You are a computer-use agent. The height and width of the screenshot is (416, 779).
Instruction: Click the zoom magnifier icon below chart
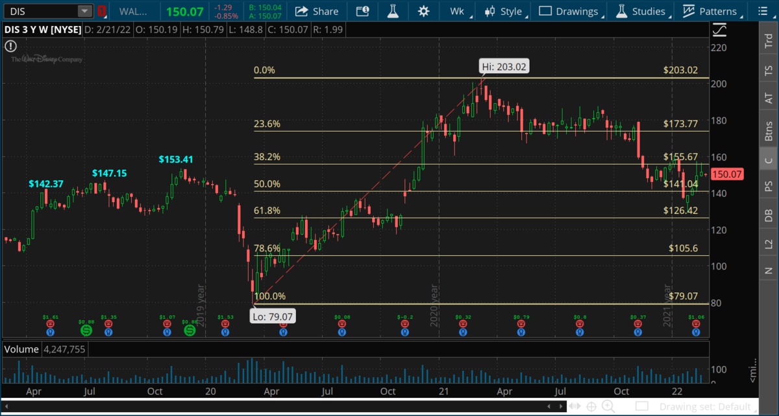coord(608,406)
